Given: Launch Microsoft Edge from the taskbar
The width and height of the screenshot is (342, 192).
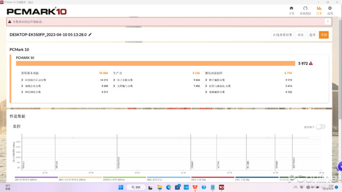Looking at the screenshot, I should 169,187.
